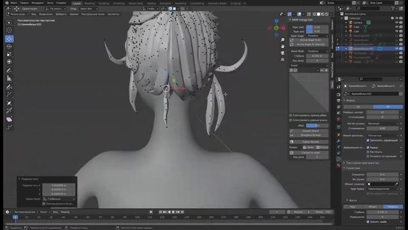Select the Transform tool in left toolbar
This screenshot has height=230, width=408.
click(9, 62)
